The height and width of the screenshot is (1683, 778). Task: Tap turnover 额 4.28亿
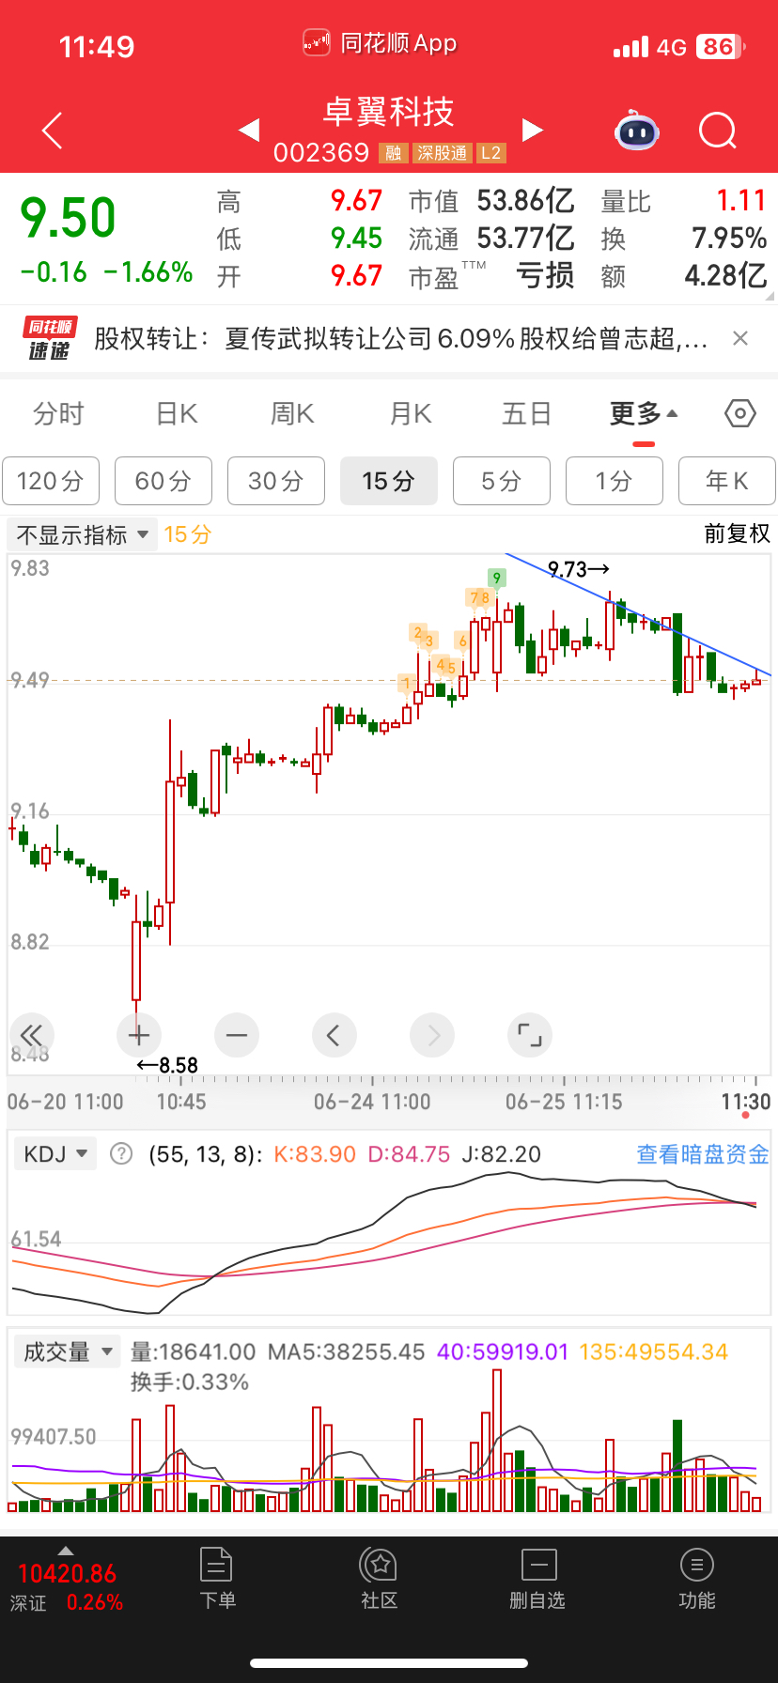coord(684,275)
